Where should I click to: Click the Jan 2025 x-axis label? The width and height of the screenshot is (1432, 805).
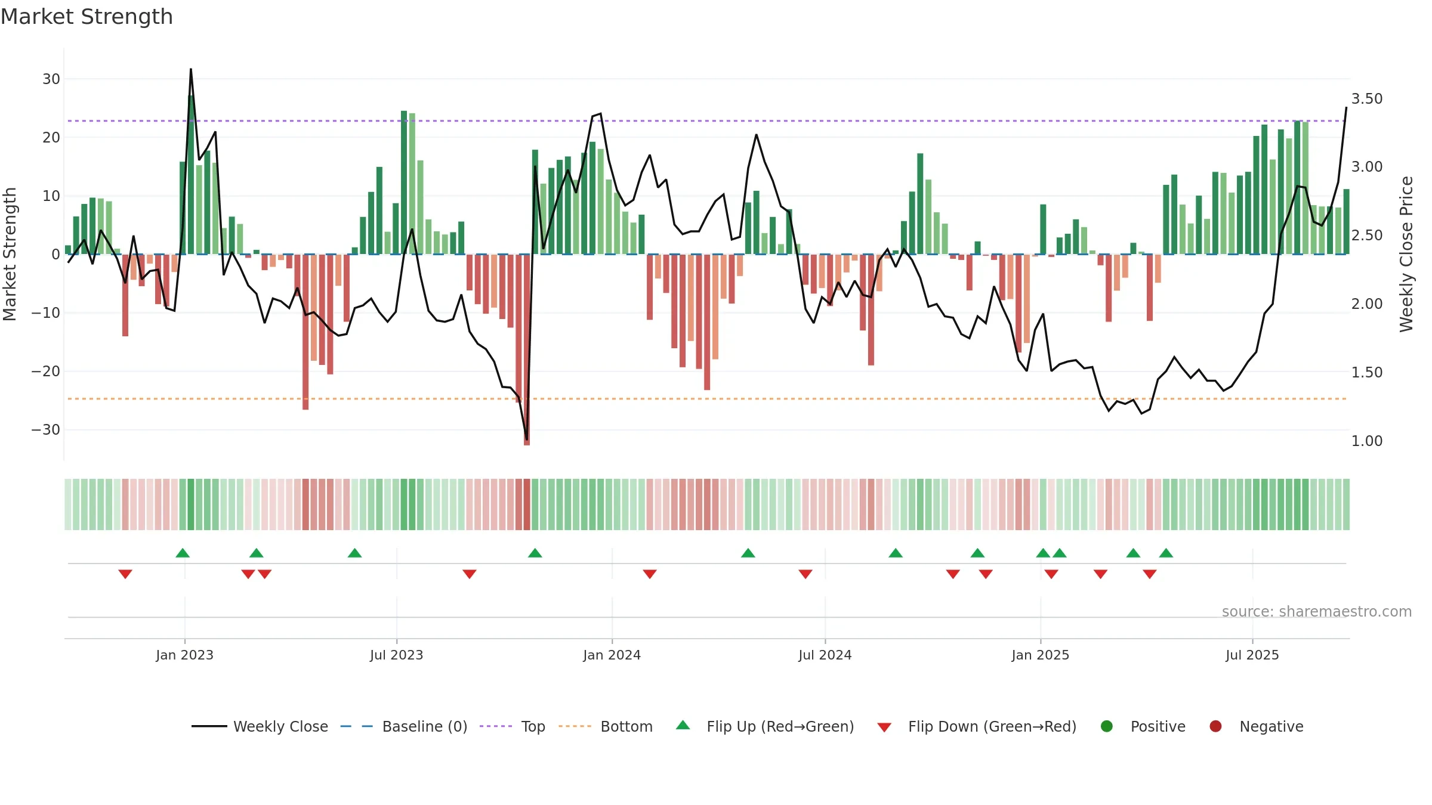click(x=1041, y=655)
